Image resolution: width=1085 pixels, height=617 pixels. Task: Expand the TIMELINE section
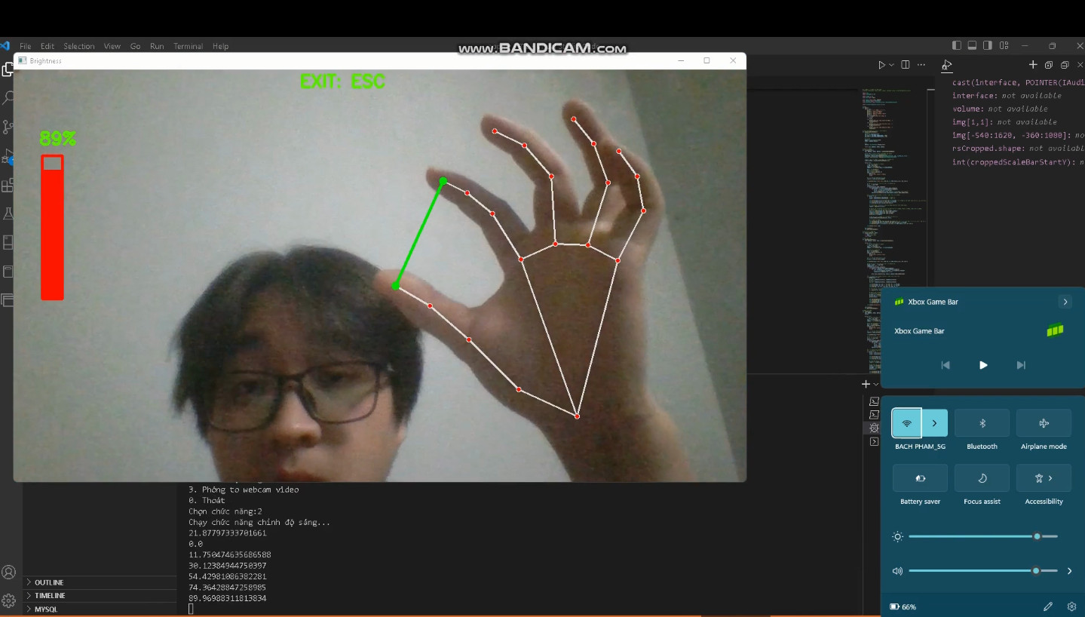pyautogui.click(x=49, y=596)
